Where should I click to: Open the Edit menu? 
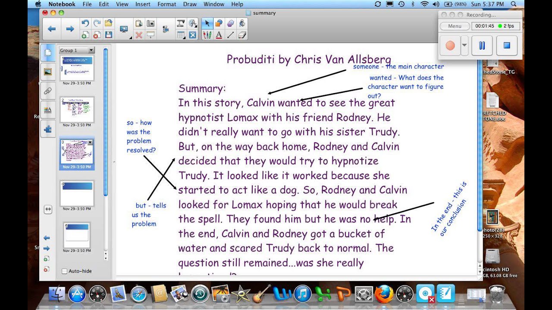[x=104, y=4]
